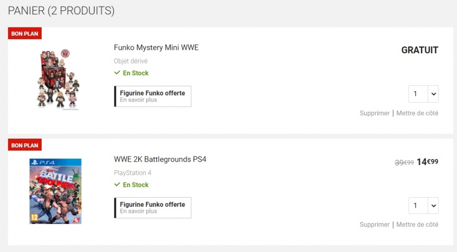Click En savoir plus under Funko Mystery Mini
457x252 pixels.
138,100
